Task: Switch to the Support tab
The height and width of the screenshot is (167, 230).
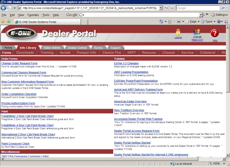Action: pos(115,48)
